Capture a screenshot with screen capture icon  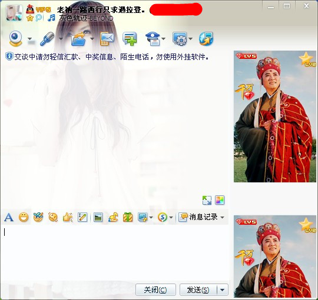click(143, 218)
